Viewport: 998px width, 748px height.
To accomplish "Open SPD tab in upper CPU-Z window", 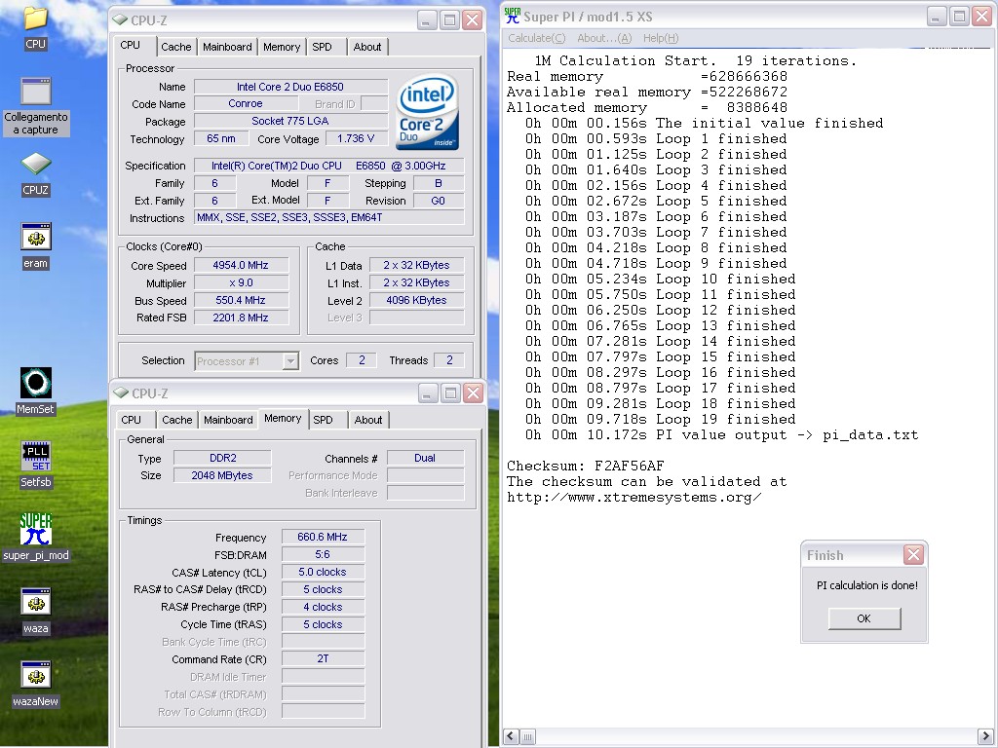I will coord(322,47).
